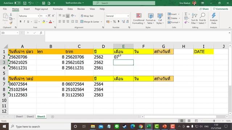Image resolution: width=232 pixels, height=130 pixels.
Task: Click Insert cells button
Action: [172, 14]
